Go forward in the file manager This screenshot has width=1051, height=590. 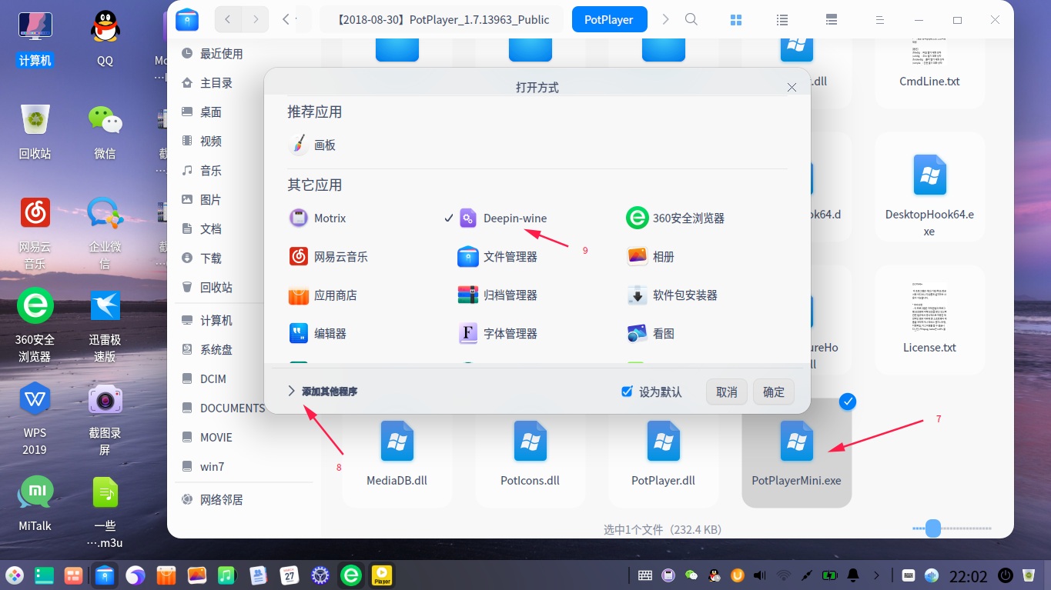click(x=256, y=19)
